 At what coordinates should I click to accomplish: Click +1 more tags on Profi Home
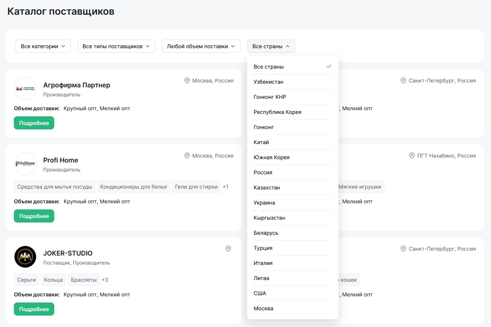[x=226, y=187]
